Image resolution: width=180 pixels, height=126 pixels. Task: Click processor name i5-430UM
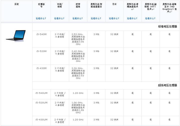pos(41,120)
